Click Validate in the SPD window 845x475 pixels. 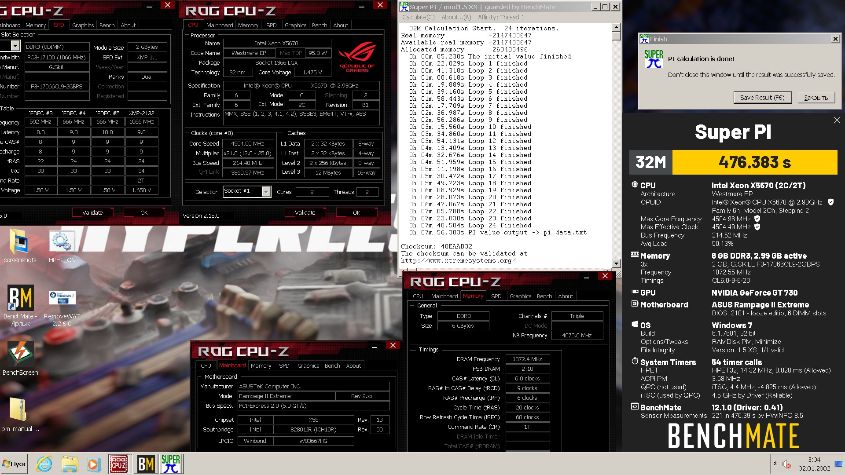[92, 212]
